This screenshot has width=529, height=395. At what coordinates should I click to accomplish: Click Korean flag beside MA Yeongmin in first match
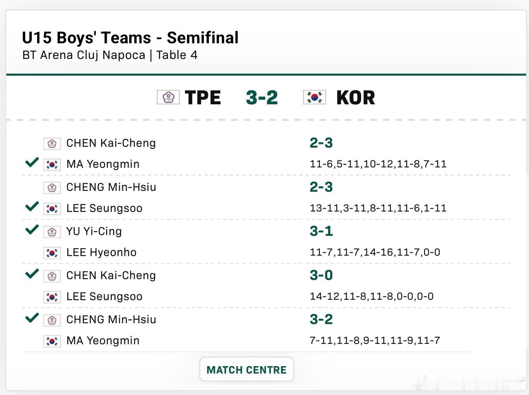tap(52, 165)
